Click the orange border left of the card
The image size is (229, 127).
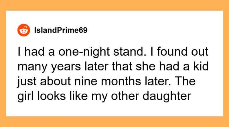pos(3,63)
